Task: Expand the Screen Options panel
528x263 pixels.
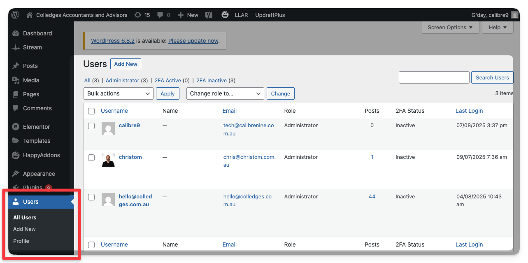Action: [x=450, y=28]
